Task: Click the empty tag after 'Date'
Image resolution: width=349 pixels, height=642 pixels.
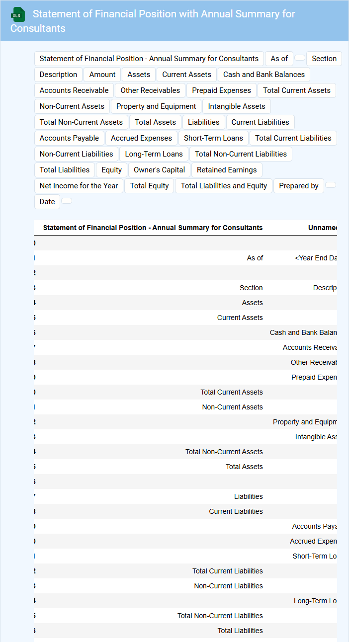Action: coord(67,201)
